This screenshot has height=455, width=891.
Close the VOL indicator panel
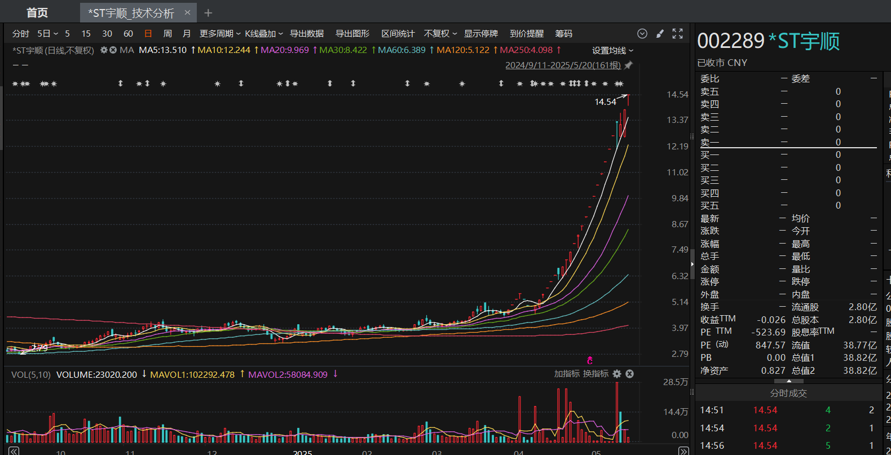[629, 374]
